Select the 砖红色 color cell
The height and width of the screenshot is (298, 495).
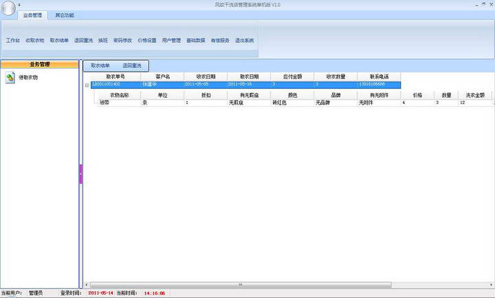pyautogui.click(x=292, y=103)
